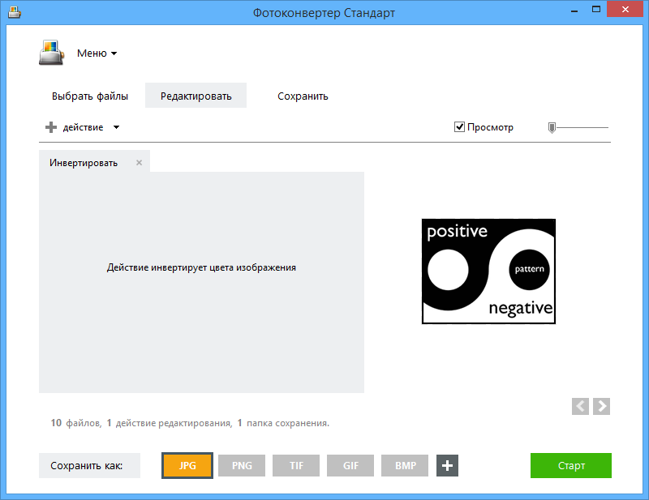Expand the действие dropdown arrow
Image resolution: width=649 pixels, height=500 pixels.
[x=116, y=127]
